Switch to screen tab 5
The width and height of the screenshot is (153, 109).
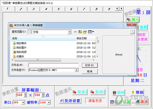(x=59, y=9)
